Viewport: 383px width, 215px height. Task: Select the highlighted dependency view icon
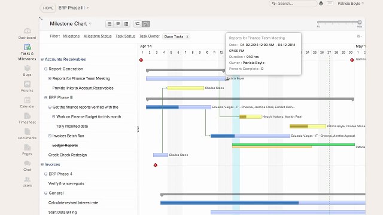point(146,24)
